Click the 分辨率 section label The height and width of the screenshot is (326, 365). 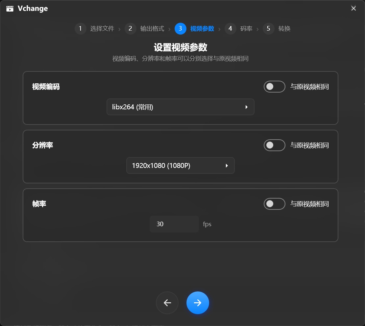pos(43,145)
